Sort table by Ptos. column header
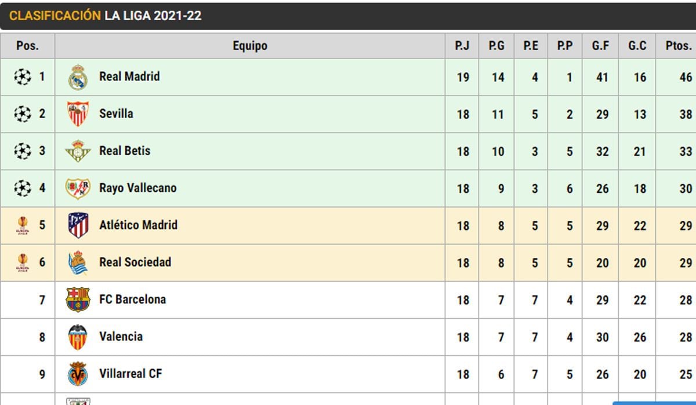 [x=676, y=46]
